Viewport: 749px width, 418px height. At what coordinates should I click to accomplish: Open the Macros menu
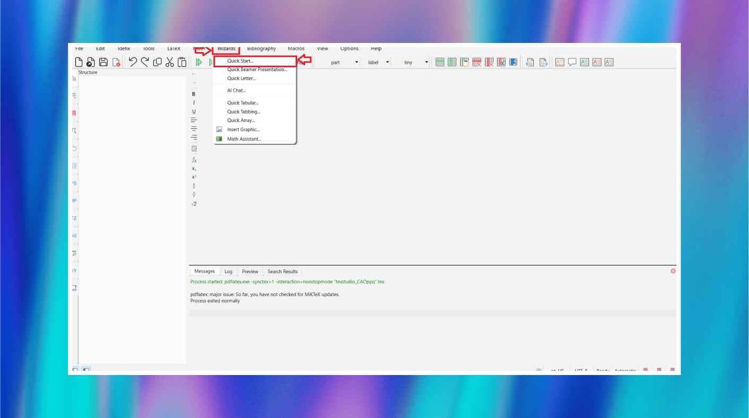point(296,48)
